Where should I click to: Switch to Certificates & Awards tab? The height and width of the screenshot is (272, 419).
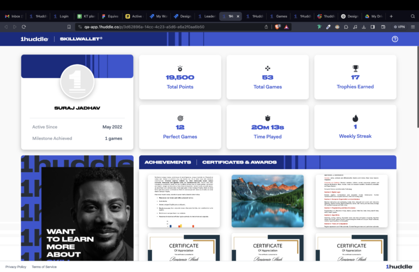coord(239,162)
